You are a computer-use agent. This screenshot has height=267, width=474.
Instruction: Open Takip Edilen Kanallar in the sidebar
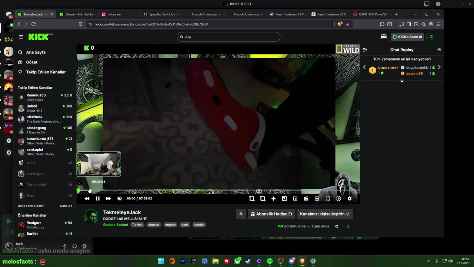[x=46, y=72]
